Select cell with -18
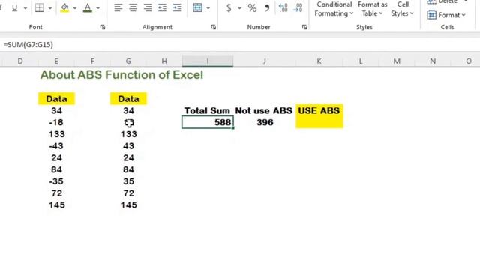480x270 pixels. pyautogui.click(x=56, y=122)
